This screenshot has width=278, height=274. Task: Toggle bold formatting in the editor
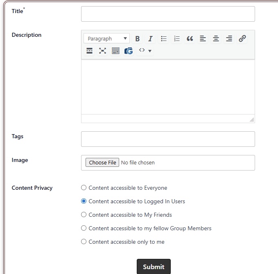138,38
